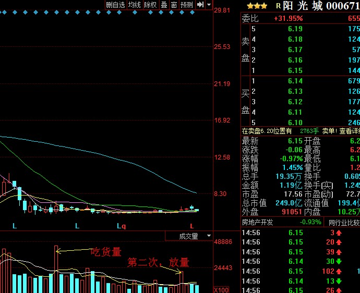Click the 卖单! 查看详细 link
Screen dimensions: 360x293
click(341, 131)
